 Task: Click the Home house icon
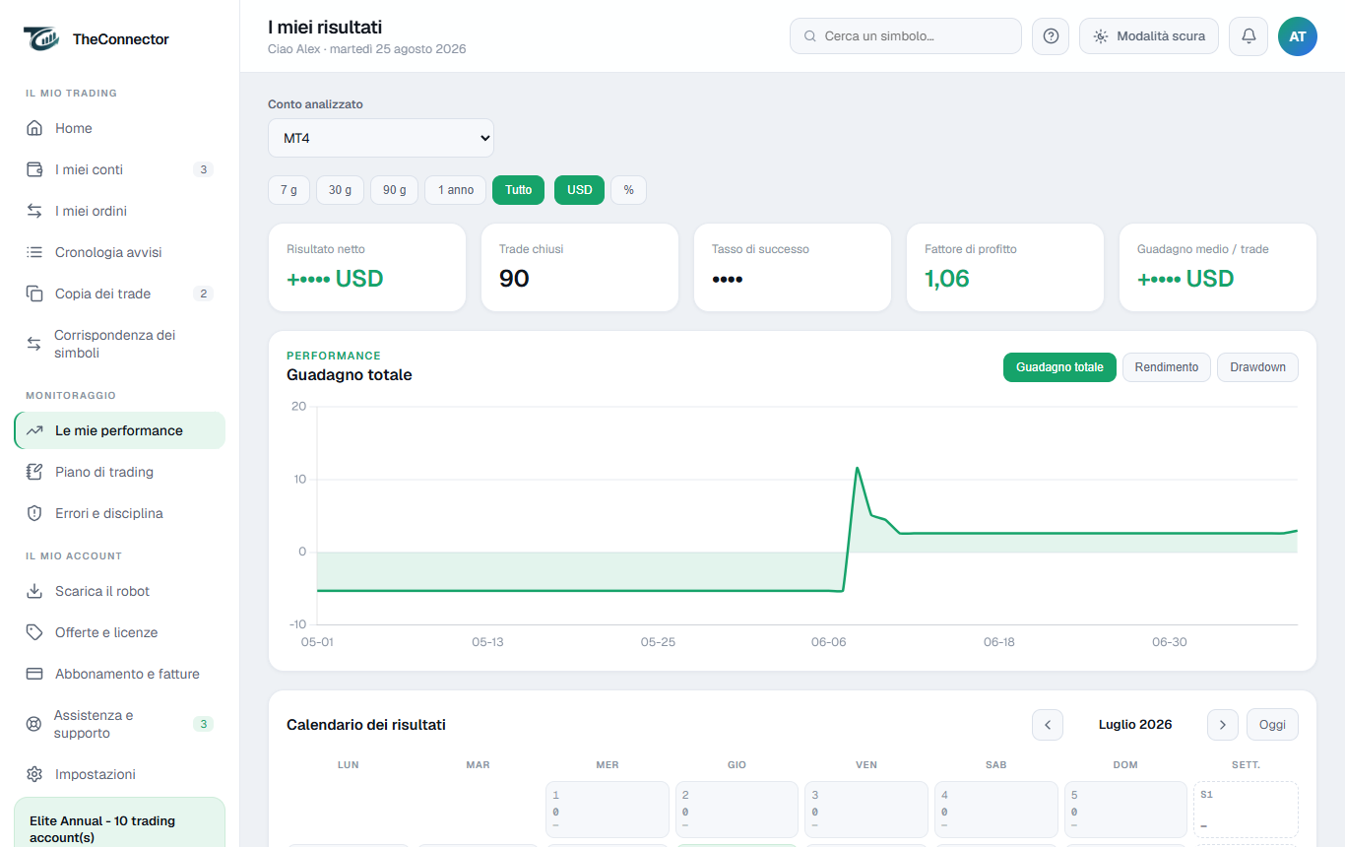[34, 128]
